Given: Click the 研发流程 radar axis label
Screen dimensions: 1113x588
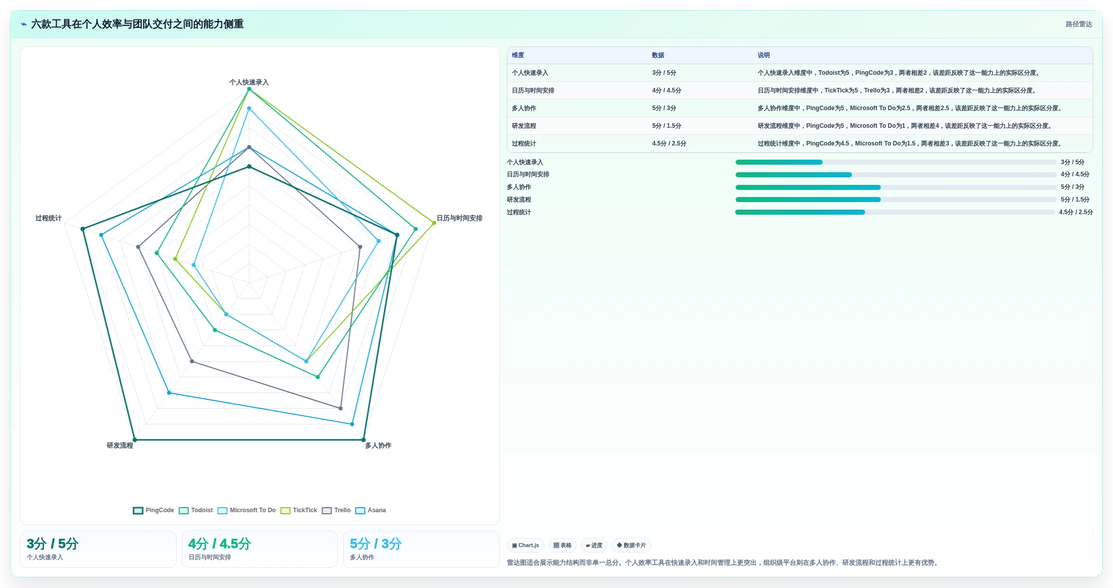Looking at the screenshot, I should 120,446.
